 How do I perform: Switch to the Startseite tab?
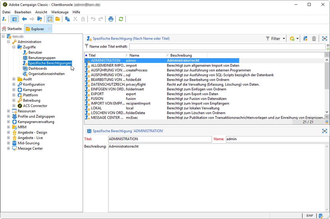pos(12,28)
